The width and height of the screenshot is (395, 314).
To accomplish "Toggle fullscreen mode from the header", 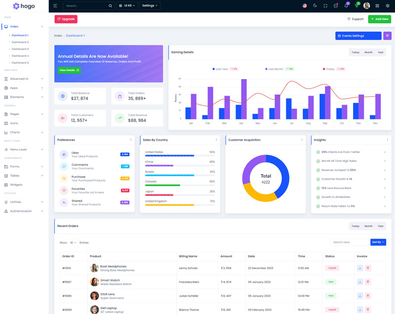I will pyautogui.click(x=325, y=6).
